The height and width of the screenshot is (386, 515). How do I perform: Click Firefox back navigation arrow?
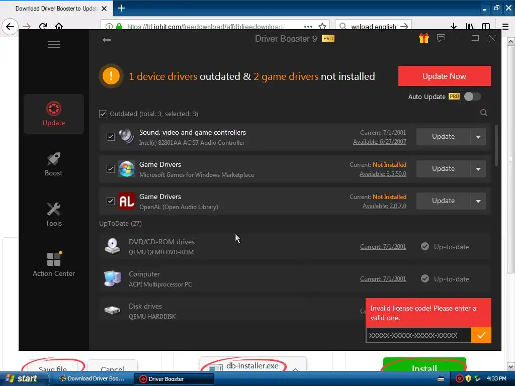[10, 27]
